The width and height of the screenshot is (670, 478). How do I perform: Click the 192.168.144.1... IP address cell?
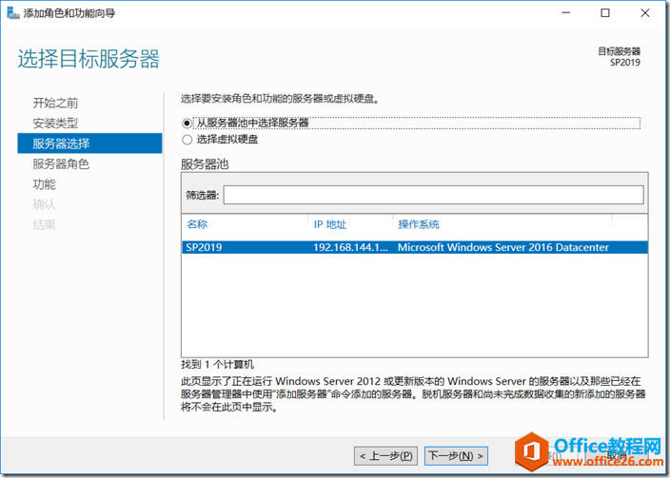(x=350, y=247)
